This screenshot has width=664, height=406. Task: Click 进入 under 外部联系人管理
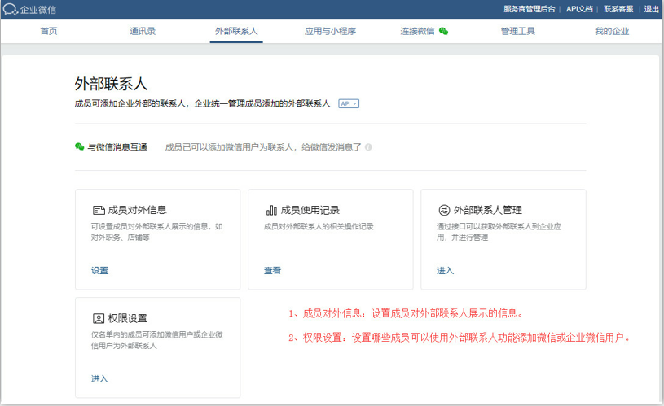pos(445,271)
